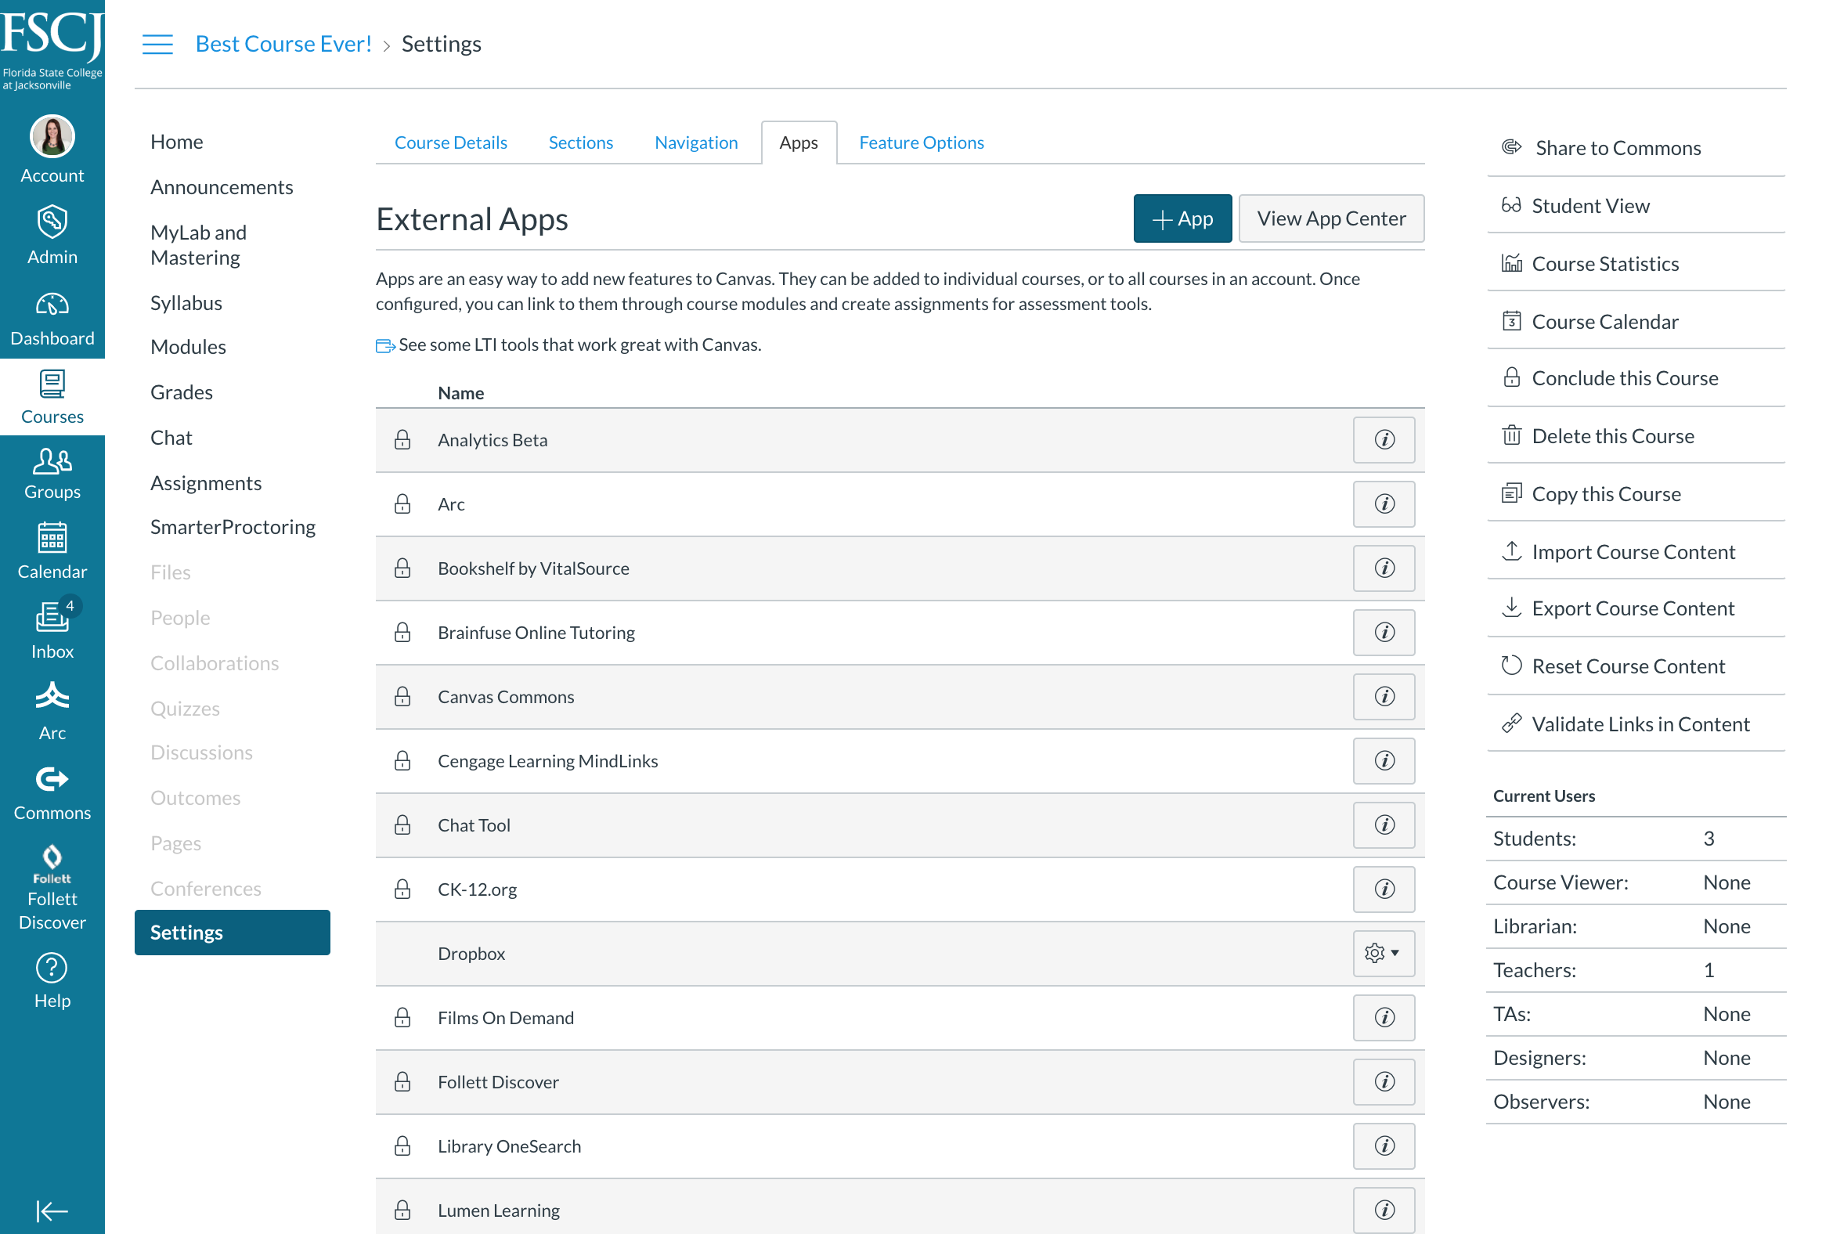This screenshot has height=1234, width=1833.
Task: Open MyLab and Mastering course link
Action: 198,245
